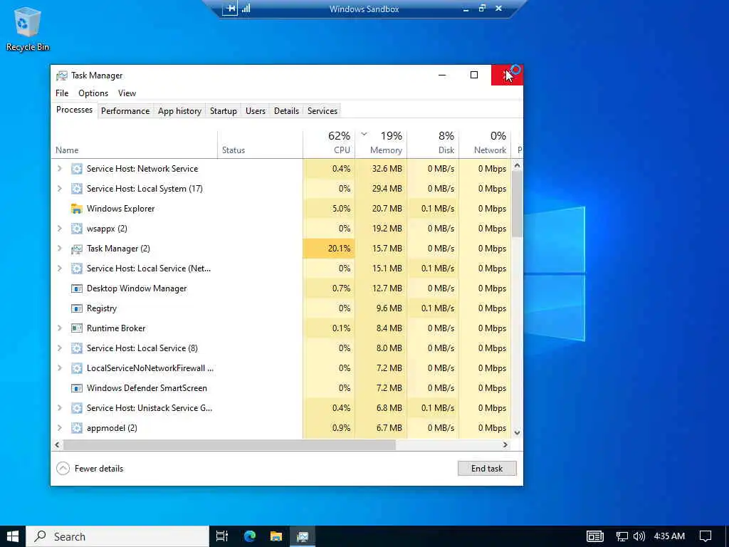Screen dimensions: 729x547
Task: Expand the LocalServiceNoNetworkFirewall row
Action: coord(60,368)
